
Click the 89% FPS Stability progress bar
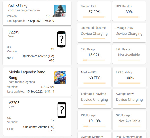coord(129,17)
